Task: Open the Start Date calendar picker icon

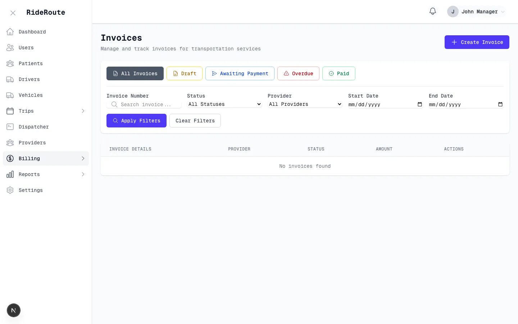Action: coord(420,104)
